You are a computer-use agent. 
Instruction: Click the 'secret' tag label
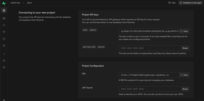click(x=101, y=47)
